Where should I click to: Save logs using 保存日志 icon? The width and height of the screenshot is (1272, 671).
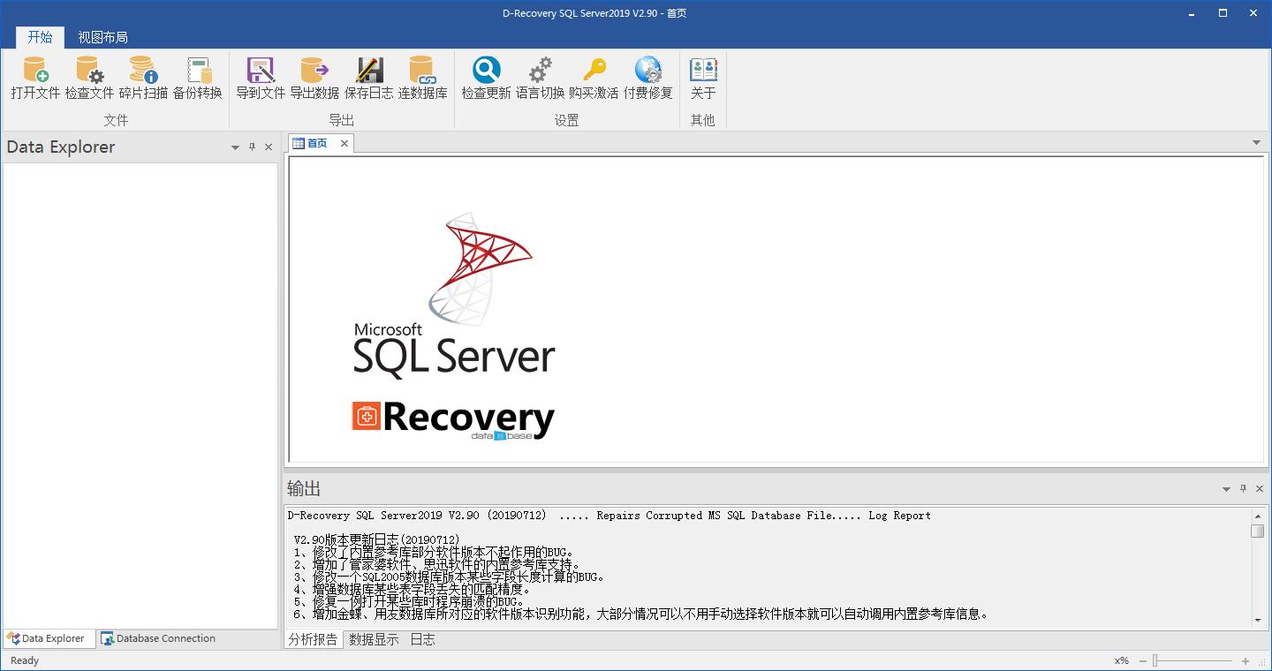tap(368, 78)
